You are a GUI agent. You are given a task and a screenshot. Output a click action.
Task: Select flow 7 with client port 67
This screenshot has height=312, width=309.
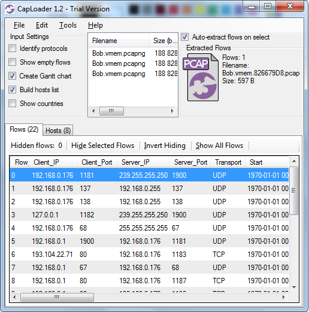click(x=149, y=267)
